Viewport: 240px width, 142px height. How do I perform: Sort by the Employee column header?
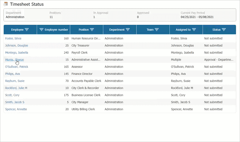coord(17,30)
